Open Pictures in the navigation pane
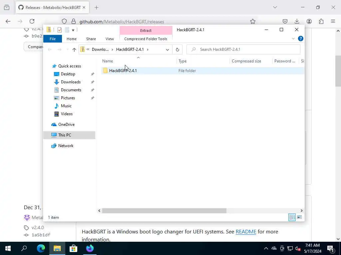This screenshot has height=255, width=341. (68, 98)
